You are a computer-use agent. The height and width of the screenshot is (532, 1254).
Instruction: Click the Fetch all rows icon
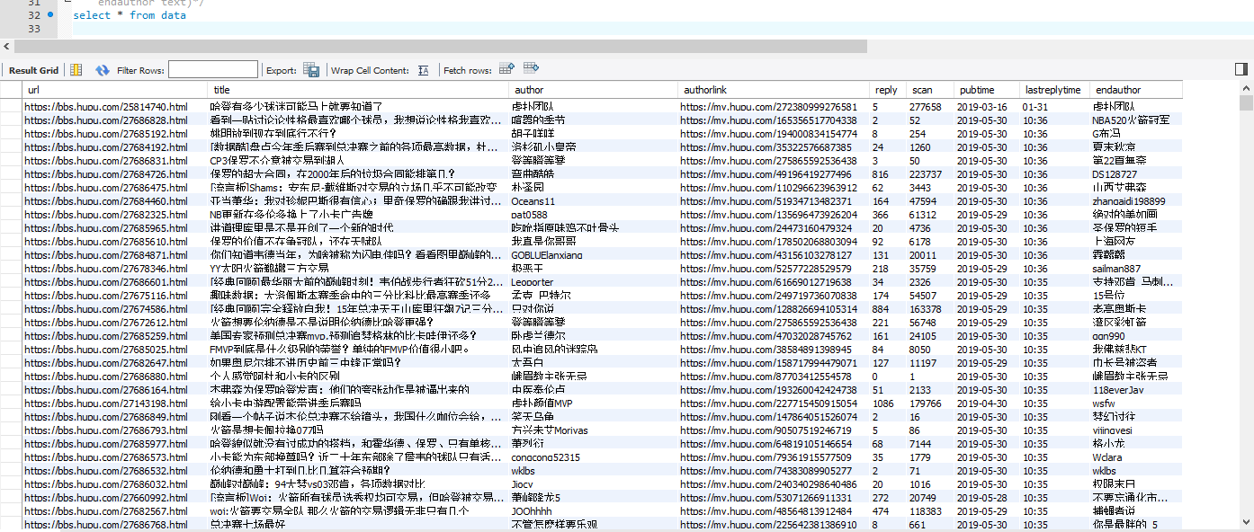531,69
